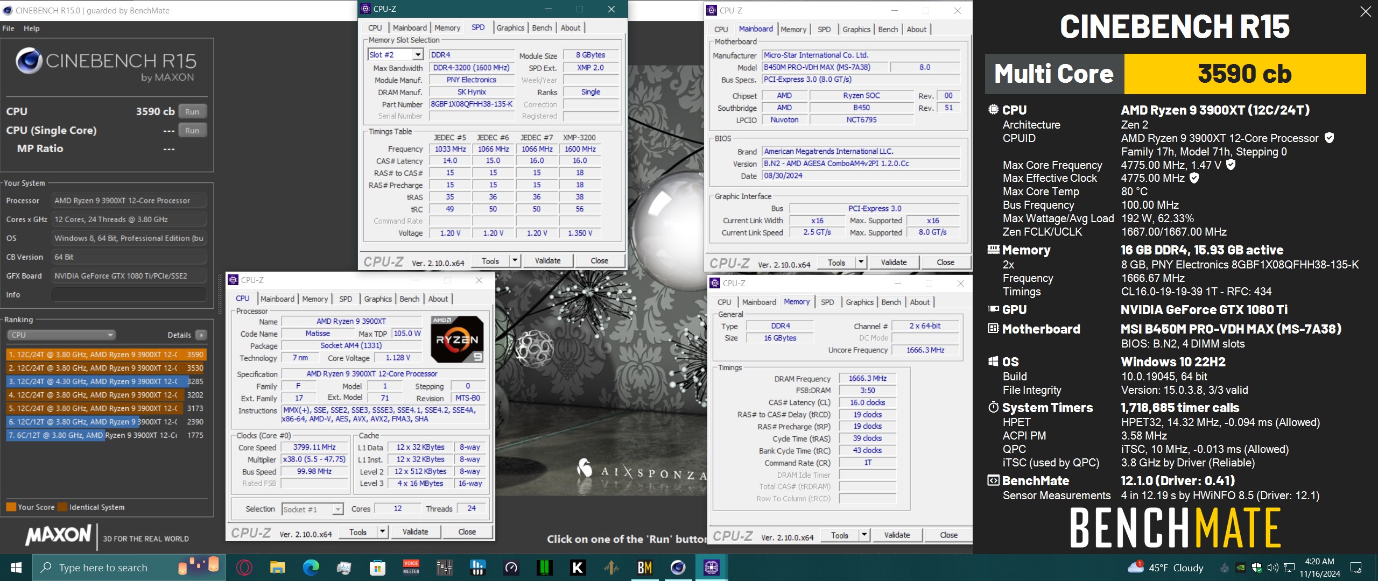Screen dimensions: 1378x581
Task: Select ranking entry with score 1775
Action: (106, 435)
